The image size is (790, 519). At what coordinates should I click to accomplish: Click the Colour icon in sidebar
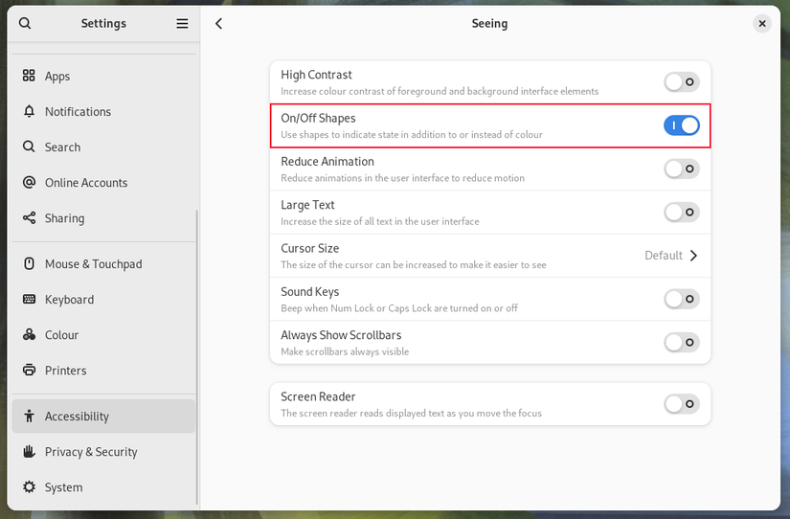[x=30, y=334]
